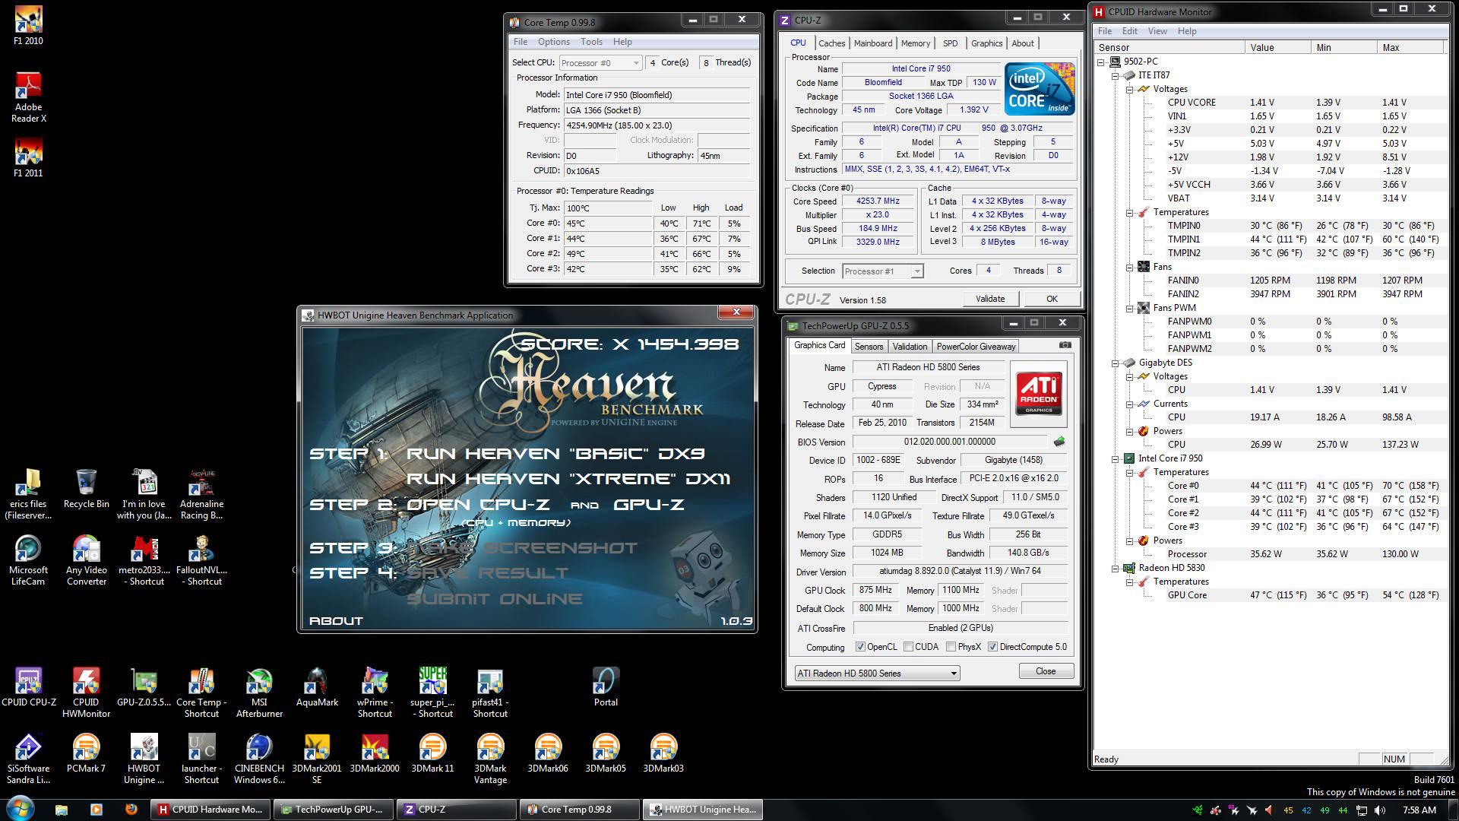
Task: Open GPU-Z PowerColor Giveaway tab
Action: point(976,347)
